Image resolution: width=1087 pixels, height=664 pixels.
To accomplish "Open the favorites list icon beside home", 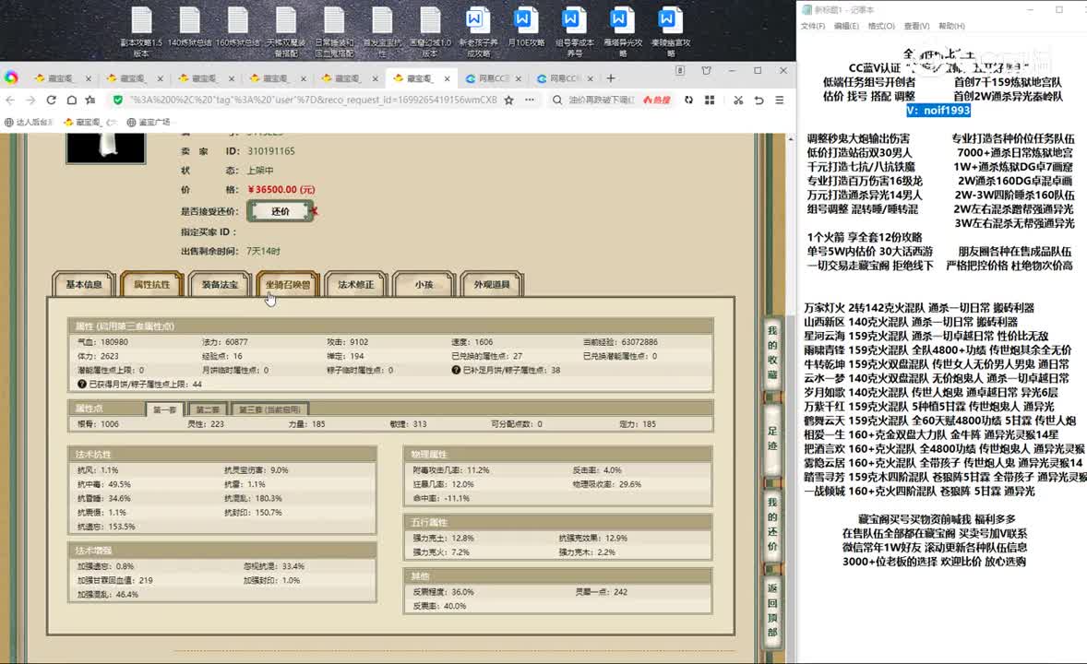I will [x=90, y=100].
